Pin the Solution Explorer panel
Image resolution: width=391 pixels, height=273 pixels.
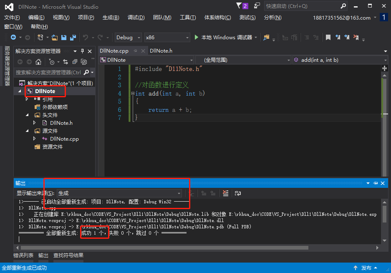(x=82, y=51)
